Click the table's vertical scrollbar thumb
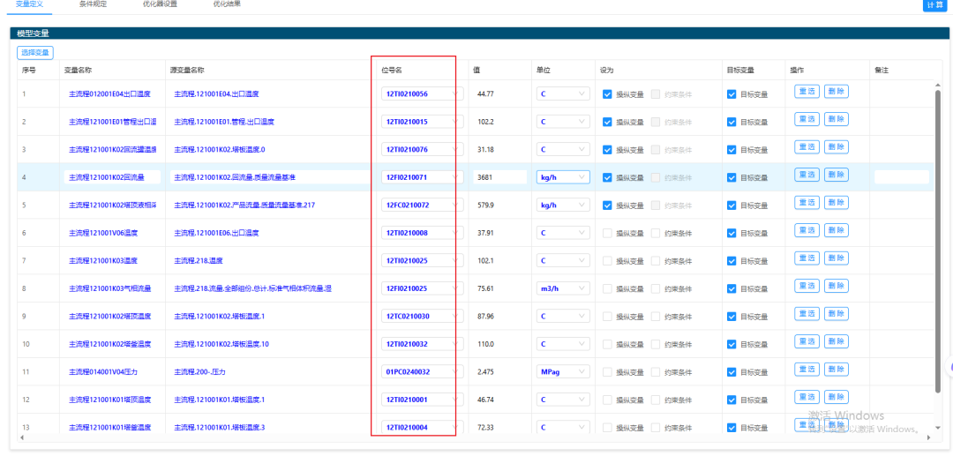The width and height of the screenshot is (953, 456). (937, 243)
